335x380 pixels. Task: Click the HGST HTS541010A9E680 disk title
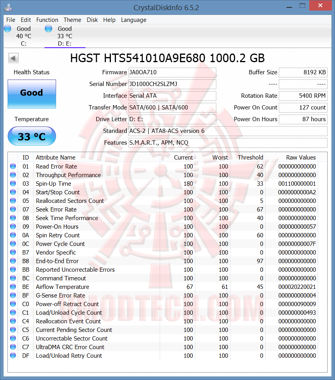167,58
